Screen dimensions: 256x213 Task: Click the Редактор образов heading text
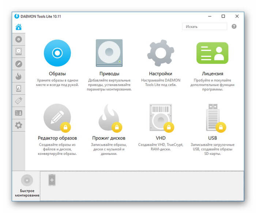57,138
